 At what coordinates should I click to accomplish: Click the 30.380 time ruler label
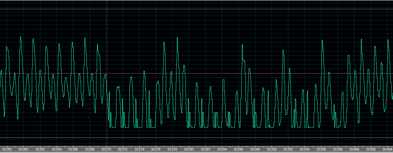coord(189,149)
